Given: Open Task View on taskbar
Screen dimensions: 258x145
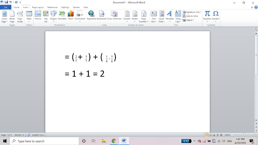Looking at the screenshot, I should [93, 141].
